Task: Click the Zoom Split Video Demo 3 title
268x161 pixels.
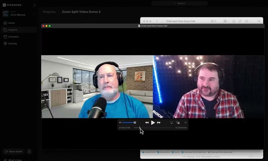Action: coord(81,12)
